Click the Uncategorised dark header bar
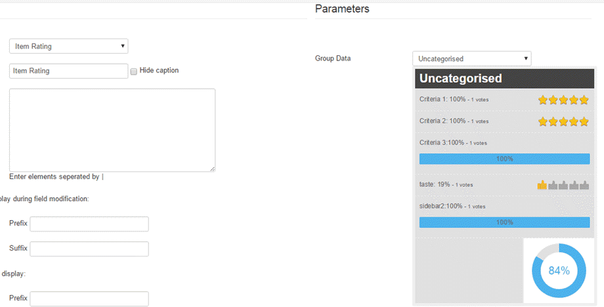The image size is (604, 307). point(504,79)
